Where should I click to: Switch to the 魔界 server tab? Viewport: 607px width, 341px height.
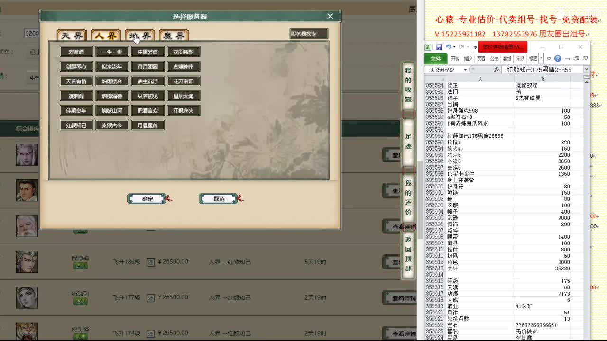click(174, 36)
